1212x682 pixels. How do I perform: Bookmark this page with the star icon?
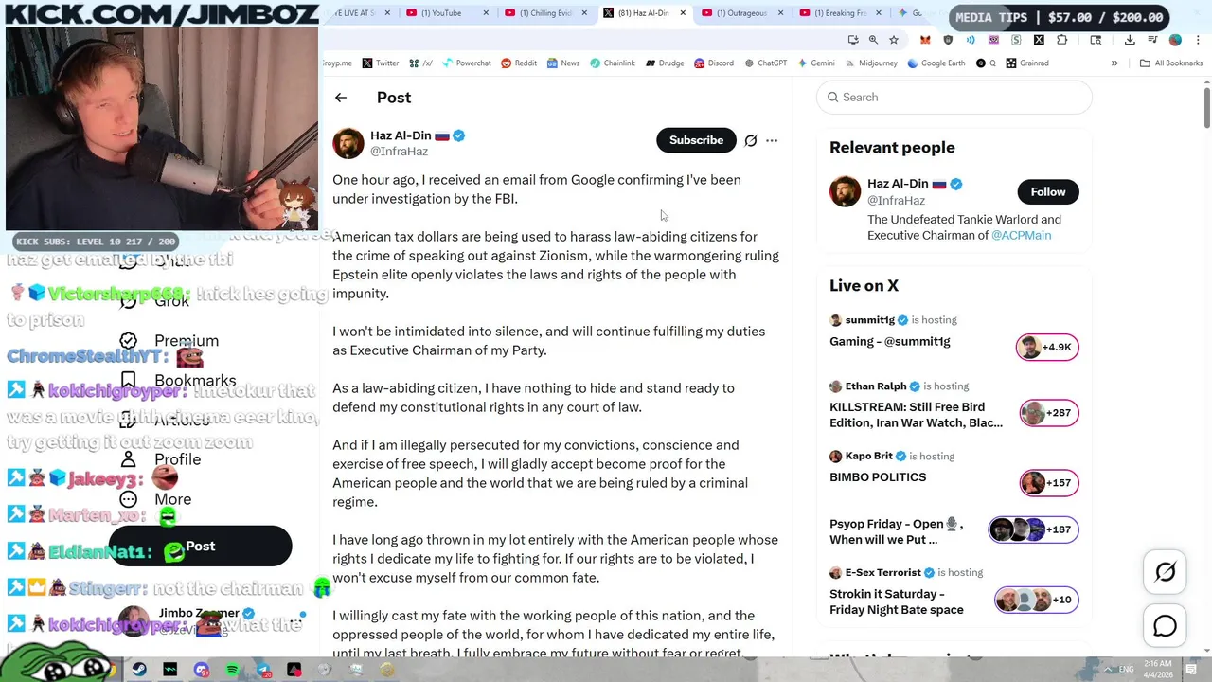[x=894, y=40]
